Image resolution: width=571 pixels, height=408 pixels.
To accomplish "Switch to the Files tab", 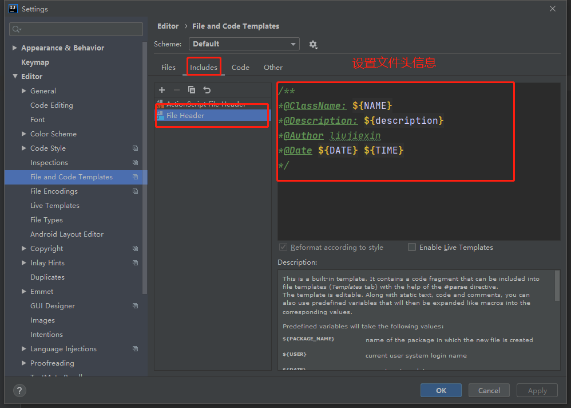I will pos(168,68).
